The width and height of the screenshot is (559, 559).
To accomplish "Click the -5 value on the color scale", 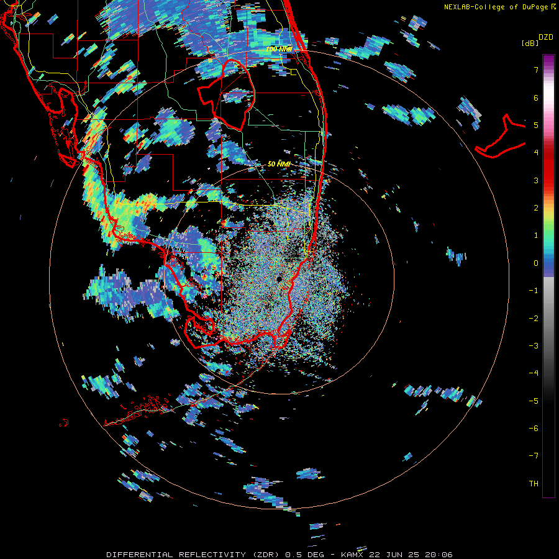I will pyautogui.click(x=534, y=401).
